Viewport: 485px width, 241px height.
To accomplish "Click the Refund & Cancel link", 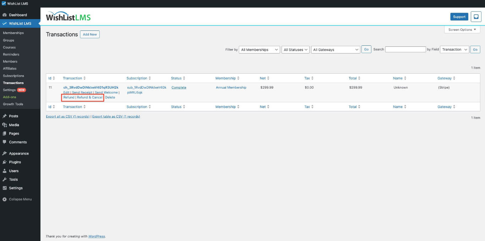I will [x=89, y=97].
